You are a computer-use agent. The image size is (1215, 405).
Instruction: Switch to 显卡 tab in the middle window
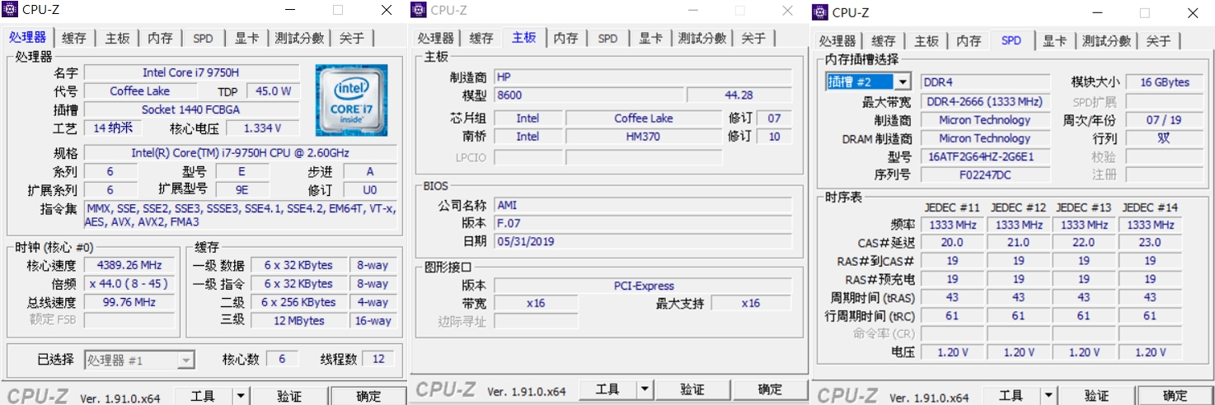[651, 38]
